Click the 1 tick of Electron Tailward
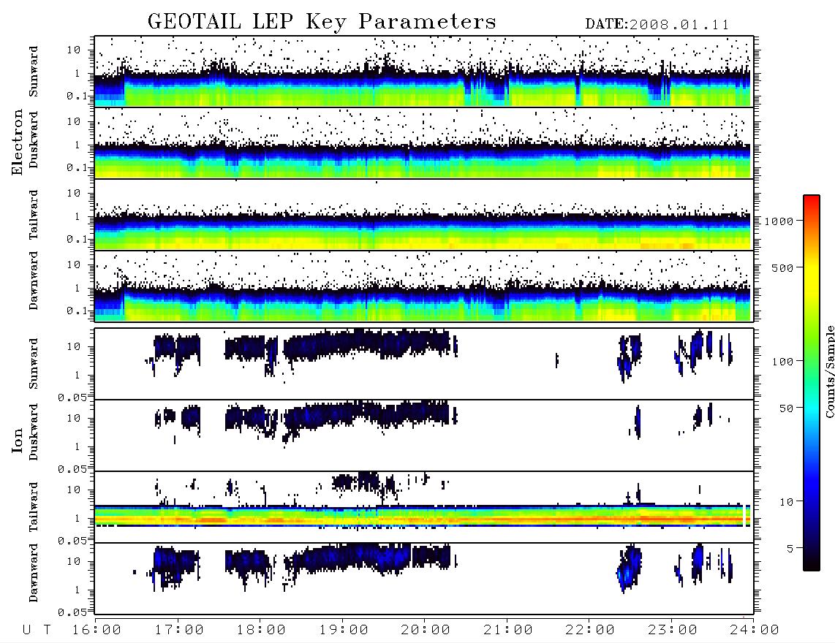835x643 pixels. (x=78, y=216)
